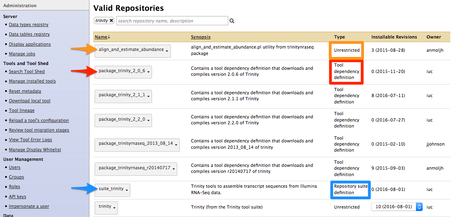This screenshot has height=217, width=454.
Task: Open Data tables registry link
Action: pos(29,34)
